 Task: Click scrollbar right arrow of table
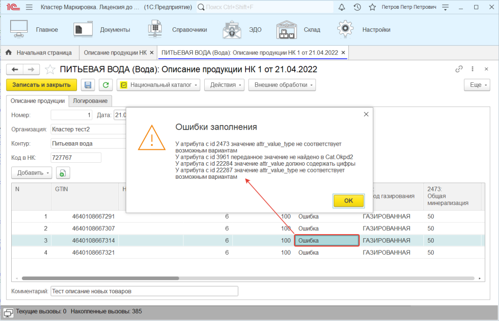coord(480,278)
